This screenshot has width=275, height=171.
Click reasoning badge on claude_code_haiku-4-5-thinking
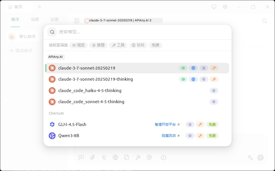click(214, 91)
